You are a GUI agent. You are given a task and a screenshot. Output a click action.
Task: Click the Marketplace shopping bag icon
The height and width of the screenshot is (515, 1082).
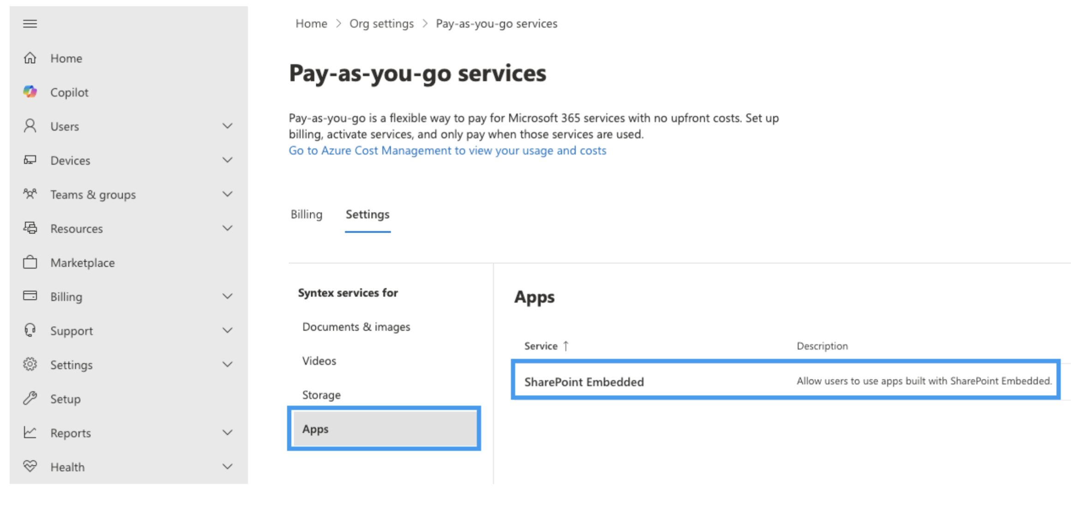(30, 262)
